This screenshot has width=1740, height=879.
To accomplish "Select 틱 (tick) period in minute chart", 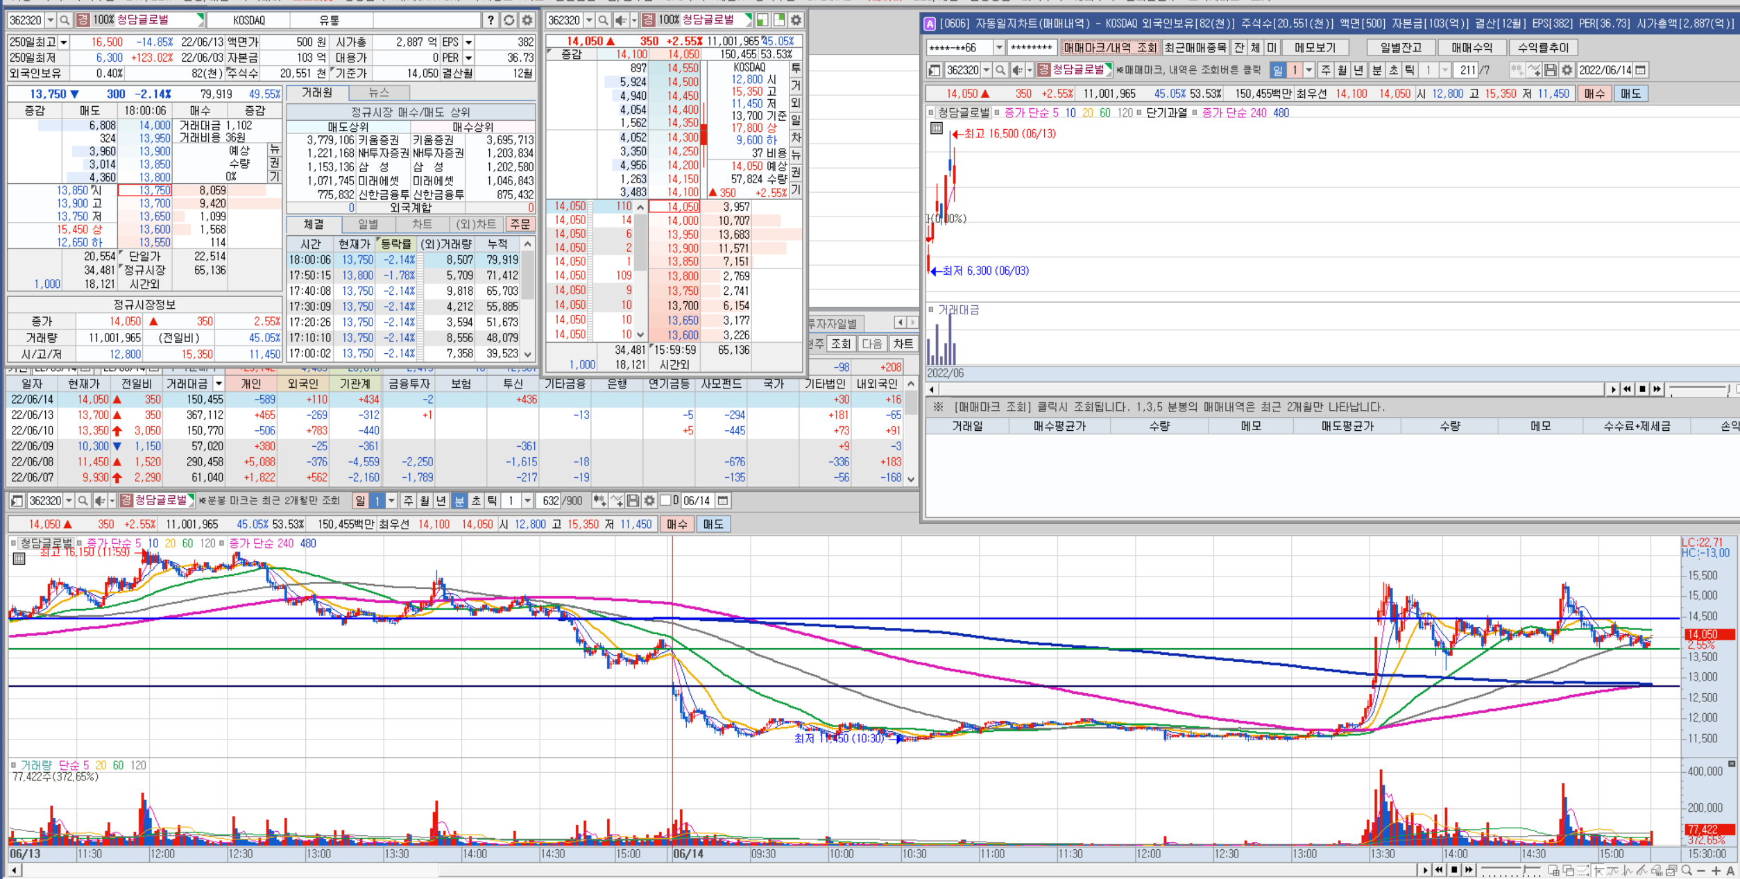I will pos(493,501).
